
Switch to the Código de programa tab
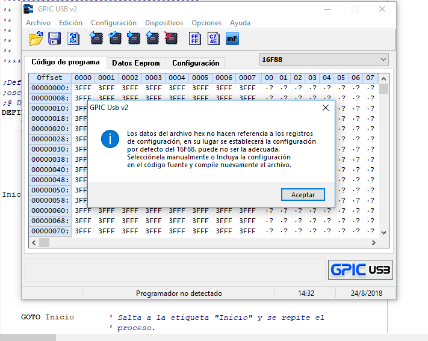[66, 62]
